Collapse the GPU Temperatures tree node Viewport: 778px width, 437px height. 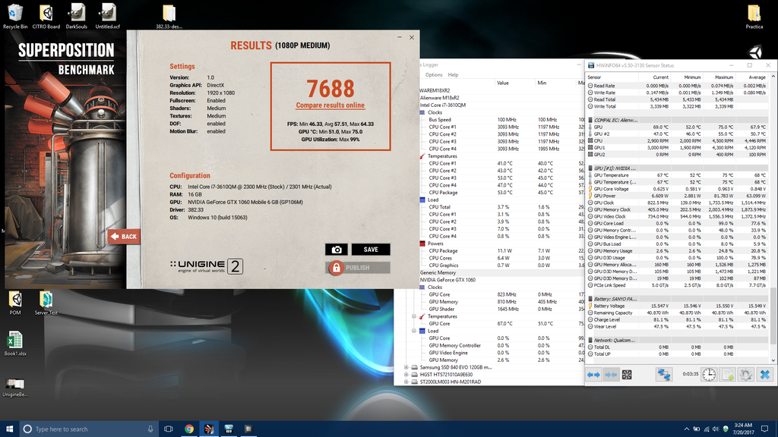coord(415,316)
